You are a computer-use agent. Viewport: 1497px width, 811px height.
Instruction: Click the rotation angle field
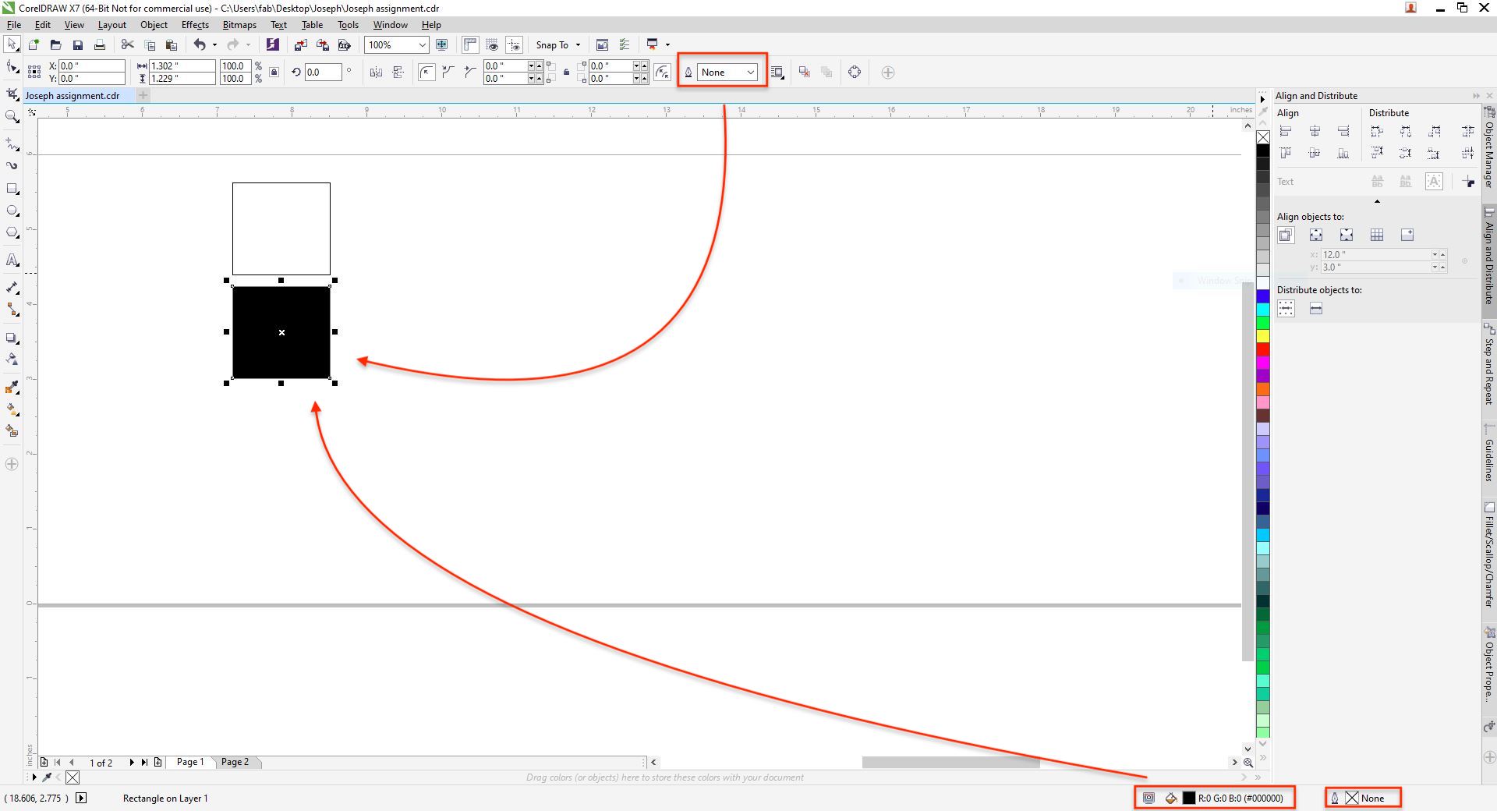click(x=324, y=73)
